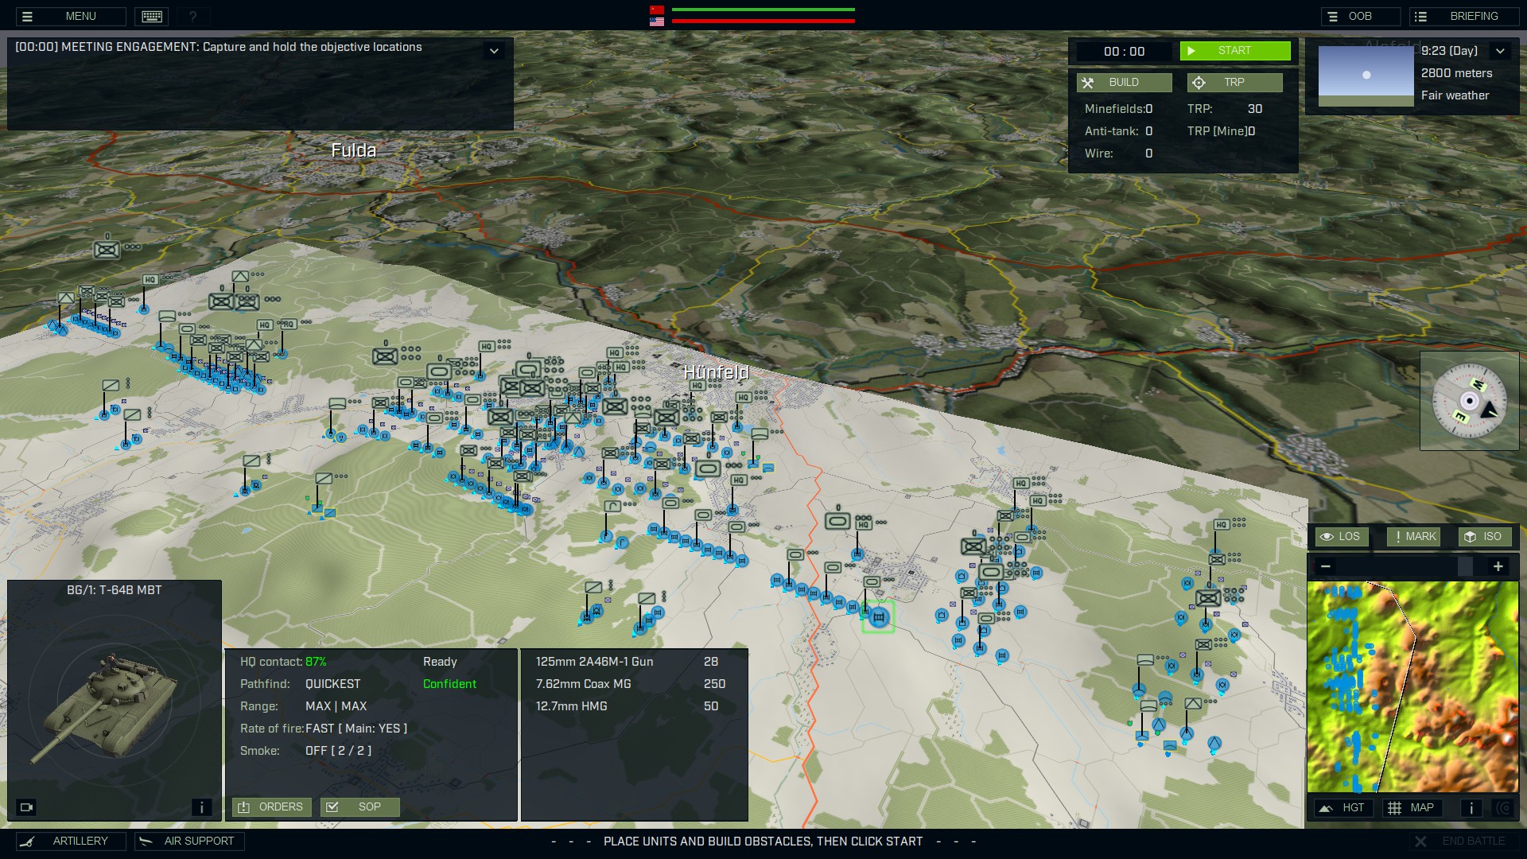Expand the time of day dropdown

(x=1502, y=50)
